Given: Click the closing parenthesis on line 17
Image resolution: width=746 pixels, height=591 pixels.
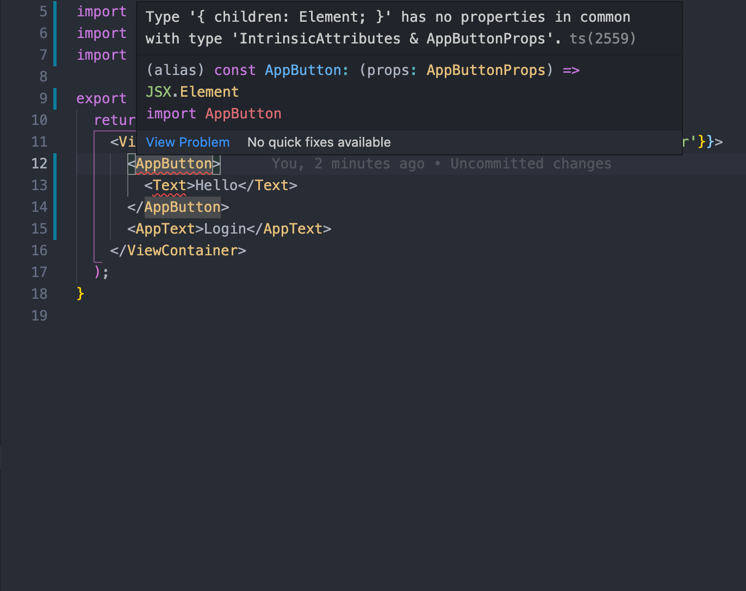Looking at the screenshot, I should coord(98,272).
